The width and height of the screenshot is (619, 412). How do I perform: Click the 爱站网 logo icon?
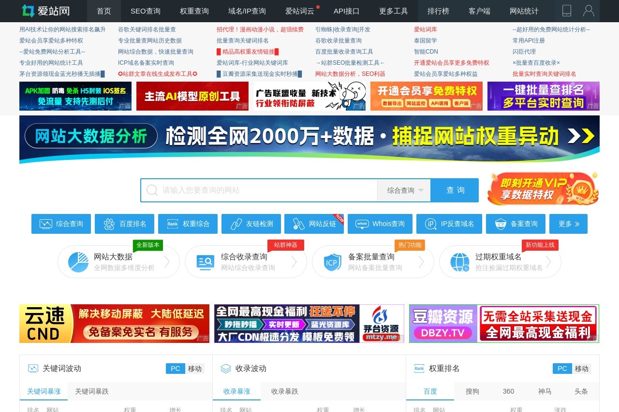point(28,11)
